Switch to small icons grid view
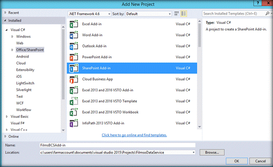 coord(176,14)
